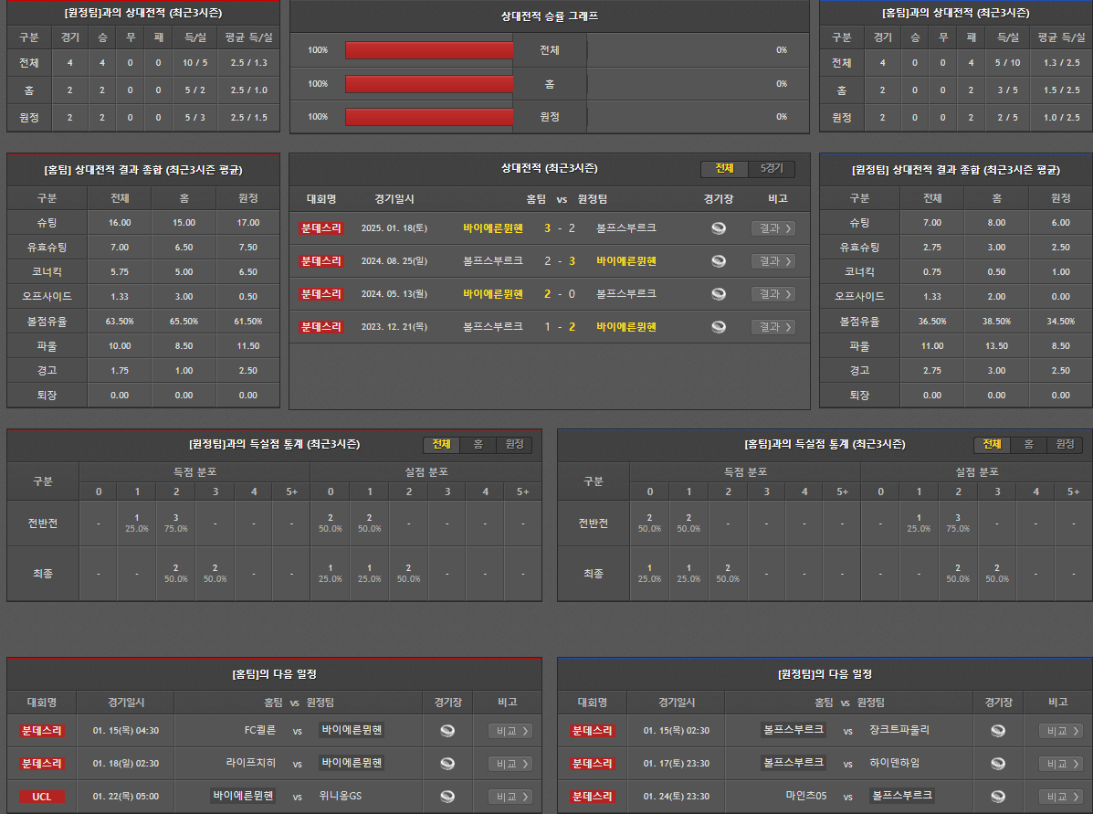
Task: Expand 결과 for the 2025. 01. 18 match
Action: pos(772,228)
